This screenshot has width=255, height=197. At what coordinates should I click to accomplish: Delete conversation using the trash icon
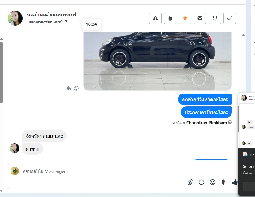click(170, 18)
